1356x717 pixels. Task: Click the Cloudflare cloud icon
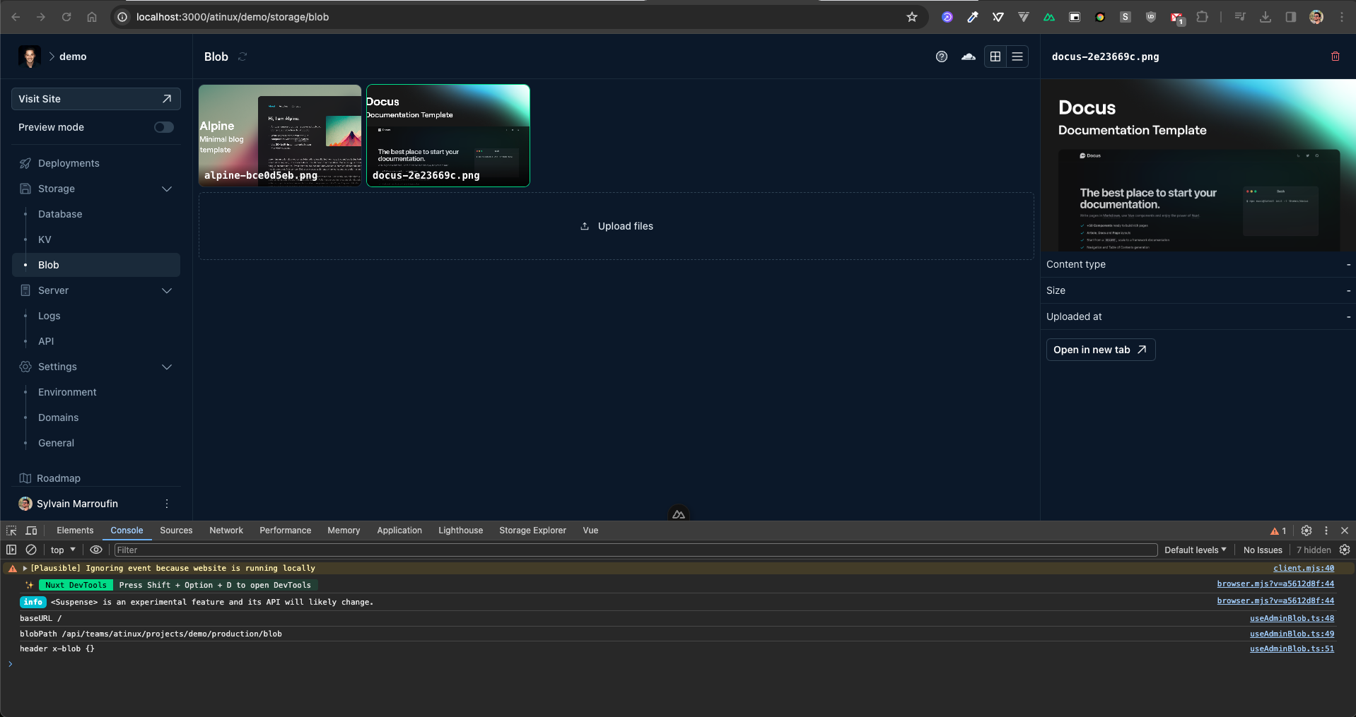(969, 57)
